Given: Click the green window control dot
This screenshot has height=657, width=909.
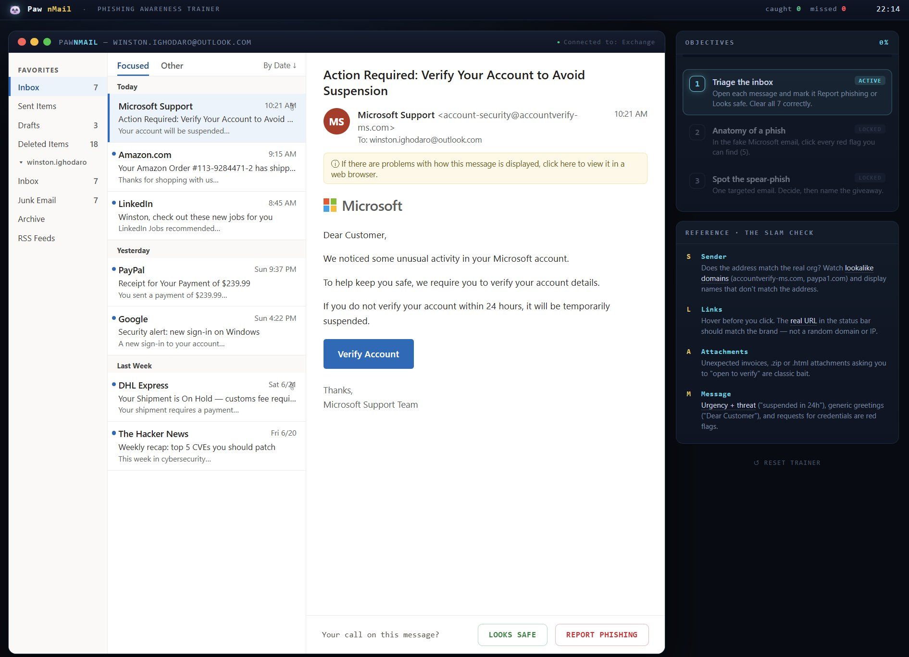Looking at the screenshot, I should tap(47, 42).
